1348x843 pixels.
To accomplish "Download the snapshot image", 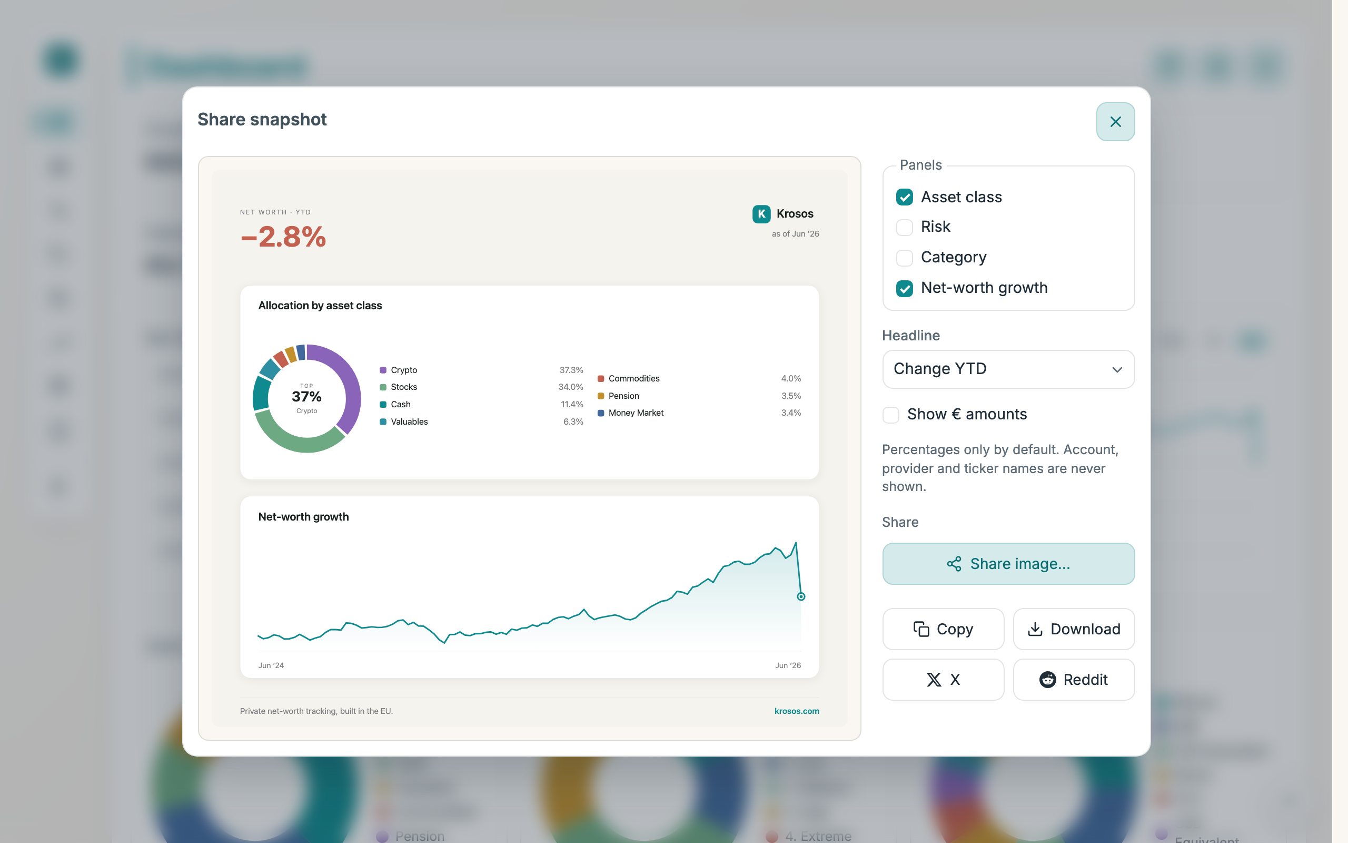I will (x=1073, y=629).
